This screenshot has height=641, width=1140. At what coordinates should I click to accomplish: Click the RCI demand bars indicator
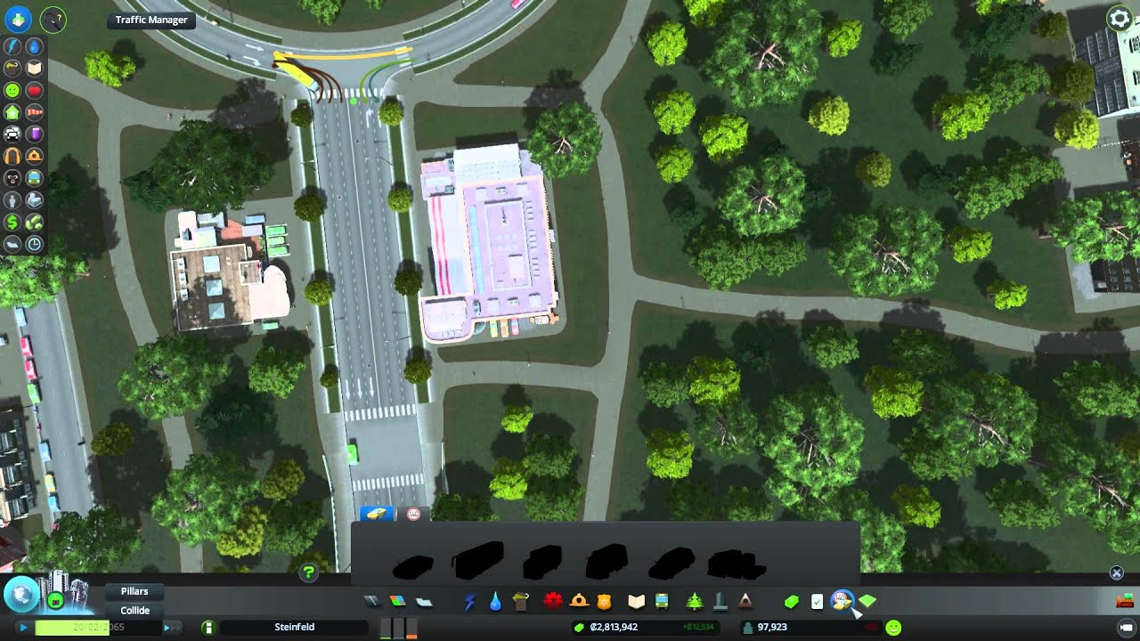[x=398, y=628]
